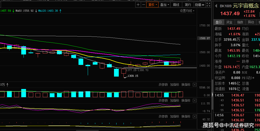Click 改参数 in the volume panel
Screen dimensions: 260x131
click(163, 85)
